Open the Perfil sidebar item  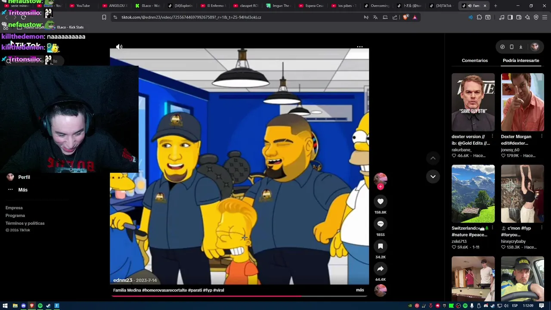pyautogui.click(x=24, y=177)
